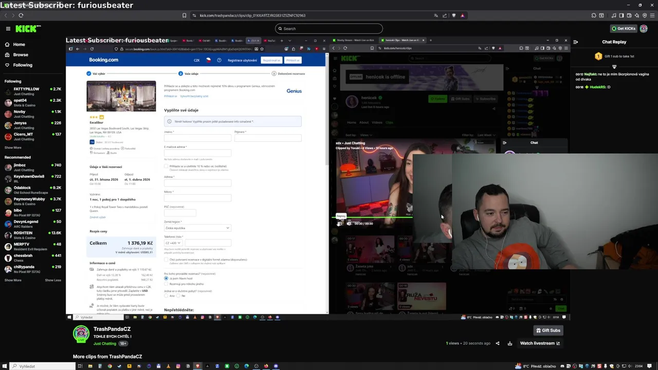The image size is (658, 370).
Task: Open Browse in Kick sidebar
Action: pos(21,55)
